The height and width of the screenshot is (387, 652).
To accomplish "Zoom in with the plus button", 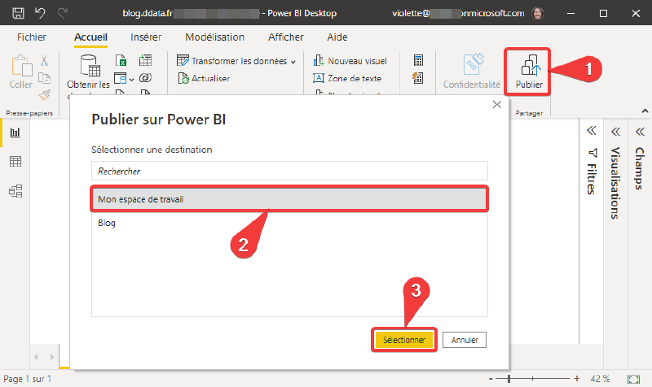I will pos(577,379).
